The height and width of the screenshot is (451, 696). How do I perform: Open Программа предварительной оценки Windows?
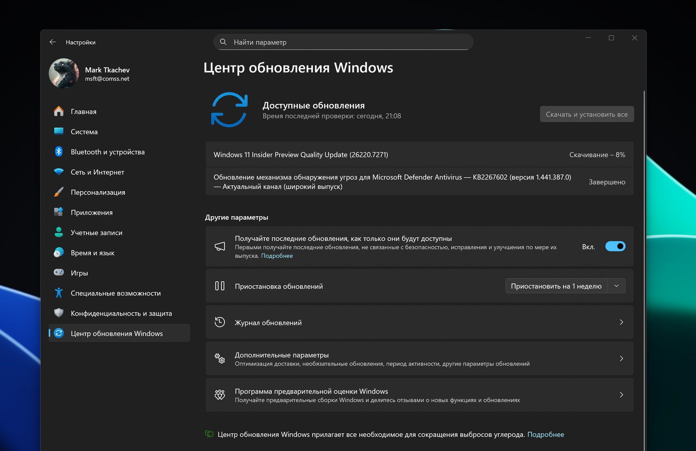[418, 394]
